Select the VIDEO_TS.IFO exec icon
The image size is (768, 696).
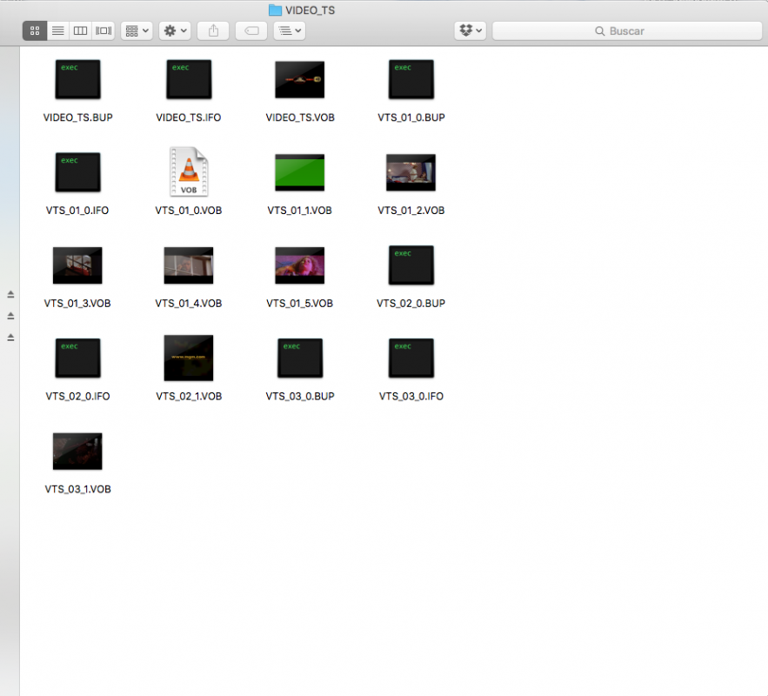189,79
